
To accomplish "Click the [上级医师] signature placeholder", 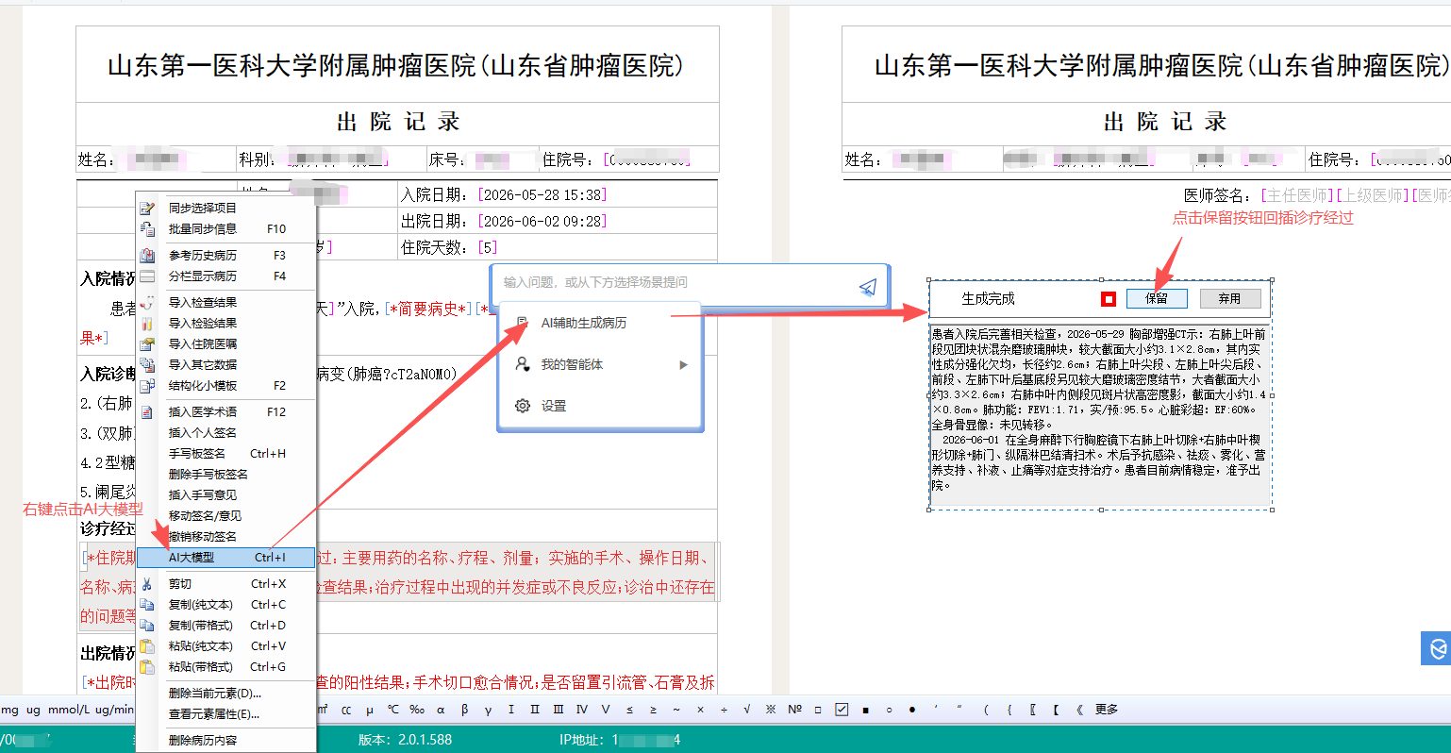I will 1372,195.
